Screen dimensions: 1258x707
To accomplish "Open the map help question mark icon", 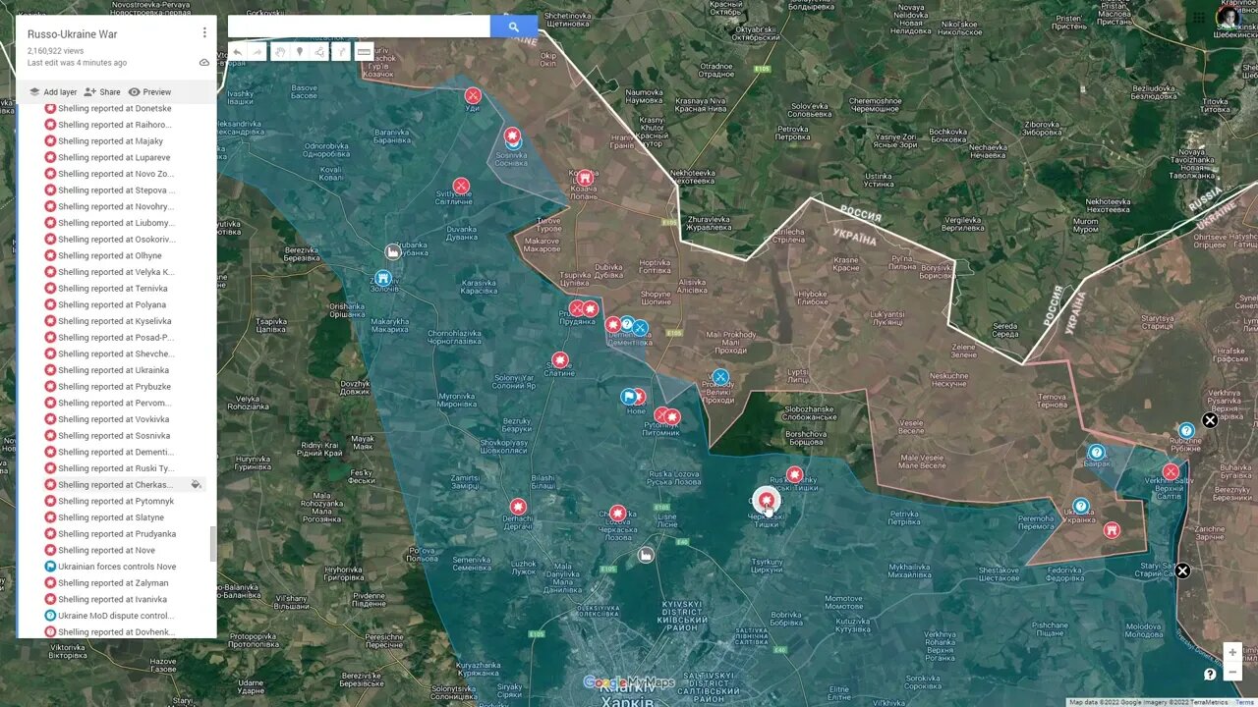I will tap(1210, 674).
